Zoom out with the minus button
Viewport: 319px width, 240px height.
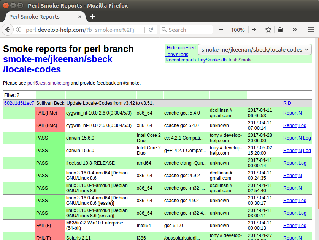pyautogui.click(x=221, y=30)
